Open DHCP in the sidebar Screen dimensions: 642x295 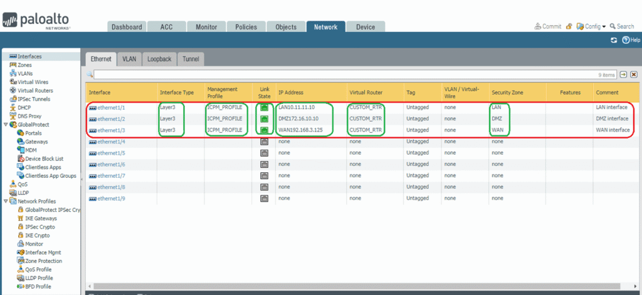24,108
